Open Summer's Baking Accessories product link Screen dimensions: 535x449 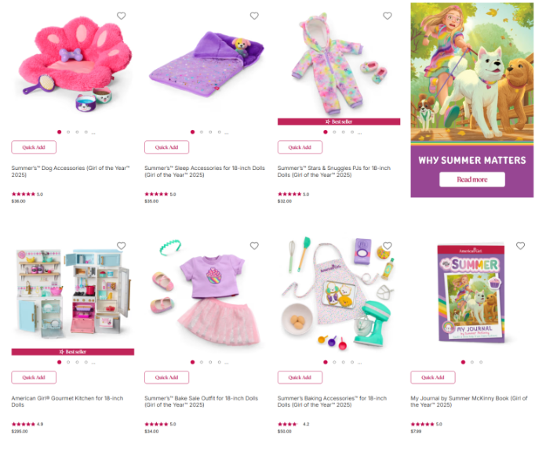(332, 401)
